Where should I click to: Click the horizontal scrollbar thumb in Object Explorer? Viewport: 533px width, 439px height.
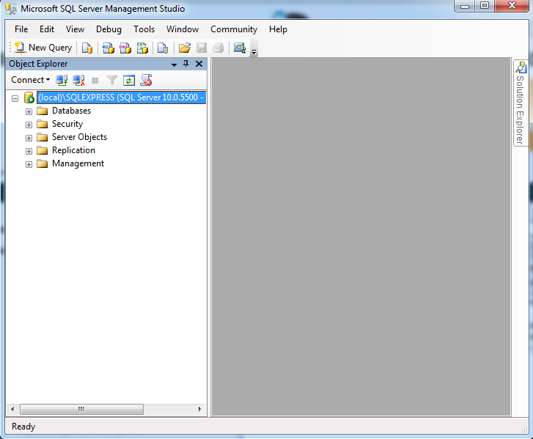(81, 409)
